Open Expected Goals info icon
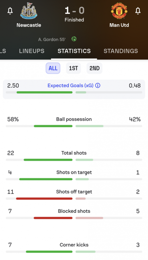This screenshot has width=148, height=260. pos(98,86)
